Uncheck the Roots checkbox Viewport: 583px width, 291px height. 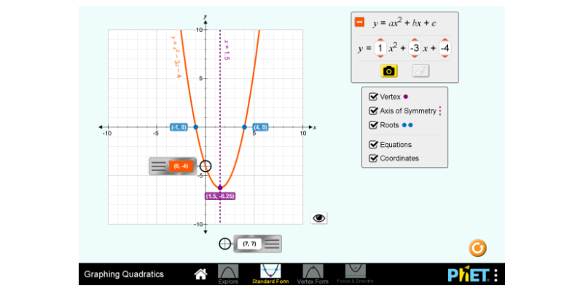[374, 125]
